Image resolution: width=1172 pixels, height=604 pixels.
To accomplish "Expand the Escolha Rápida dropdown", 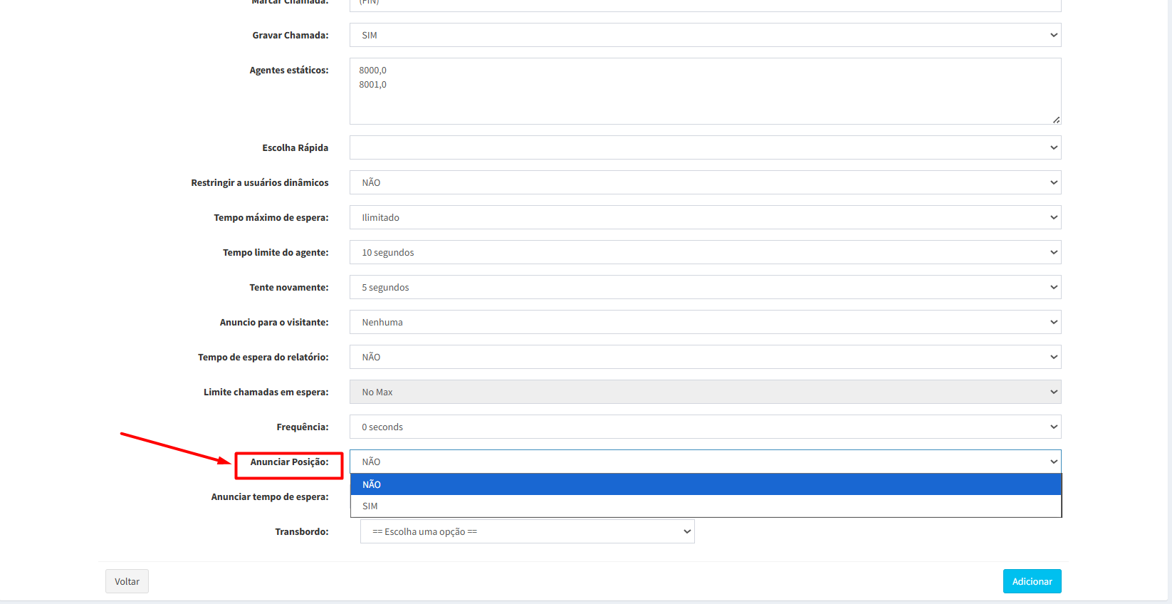I will tap(705, 147).
